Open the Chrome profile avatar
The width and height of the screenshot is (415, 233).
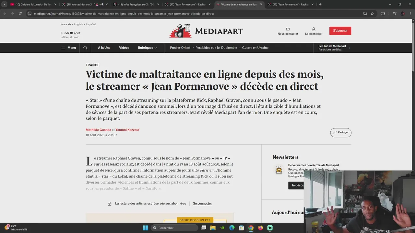tap(403, 14)
